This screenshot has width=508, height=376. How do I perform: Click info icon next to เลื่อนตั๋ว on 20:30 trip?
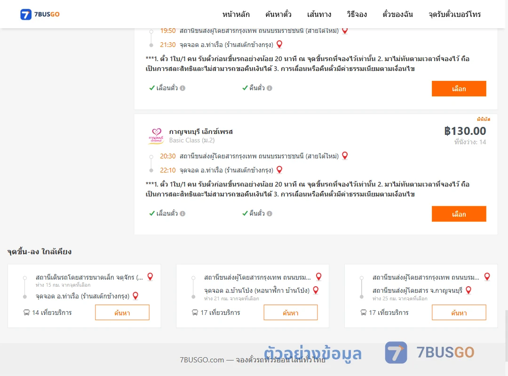183,213
